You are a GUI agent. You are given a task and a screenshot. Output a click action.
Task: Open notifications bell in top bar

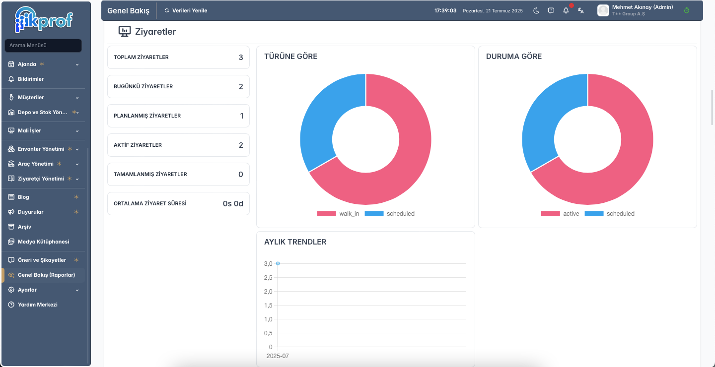(566, 10)
